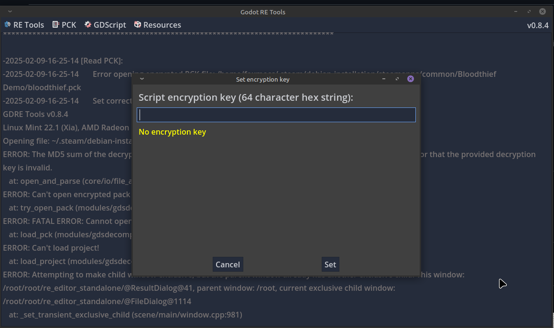Screen dimensions: 554x328
Task: Open the RE Tools menu
Action: pyautogui.click(x=24, y=25)
